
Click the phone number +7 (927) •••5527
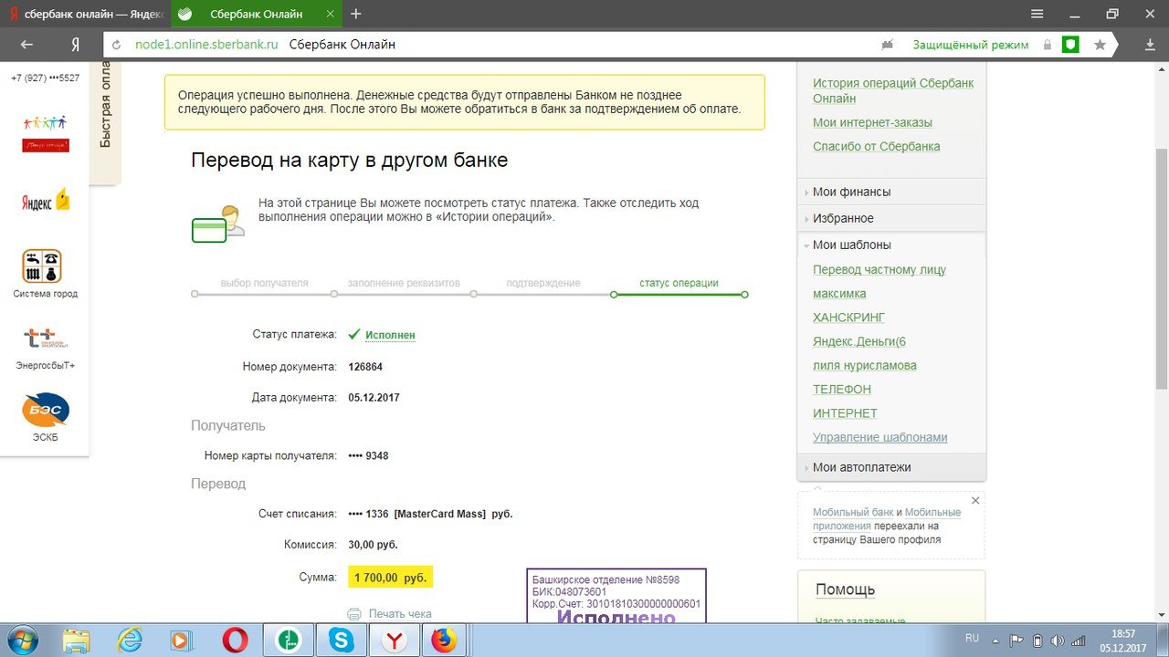(45, 78)
